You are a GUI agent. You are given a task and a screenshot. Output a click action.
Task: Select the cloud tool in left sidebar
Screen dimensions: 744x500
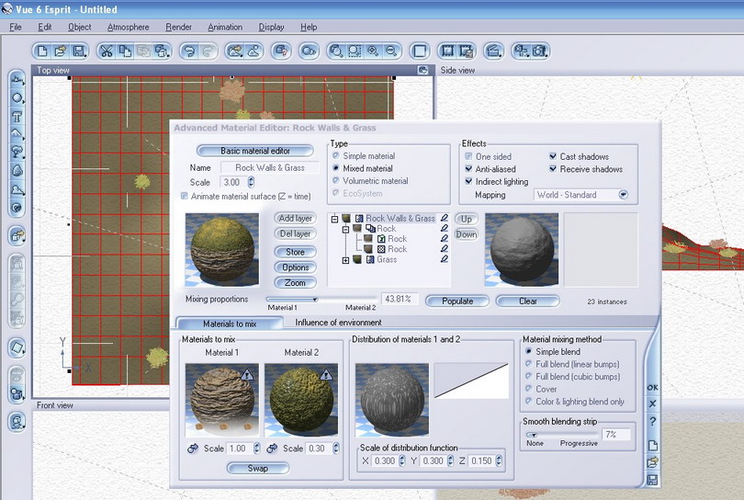(x=17, y=189)
